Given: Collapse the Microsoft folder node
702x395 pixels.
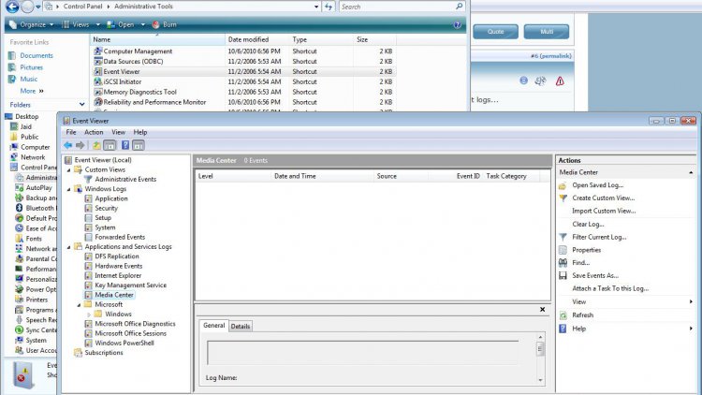Looking at the screenshot, I should pyautogui.click(x=79, y=305).
